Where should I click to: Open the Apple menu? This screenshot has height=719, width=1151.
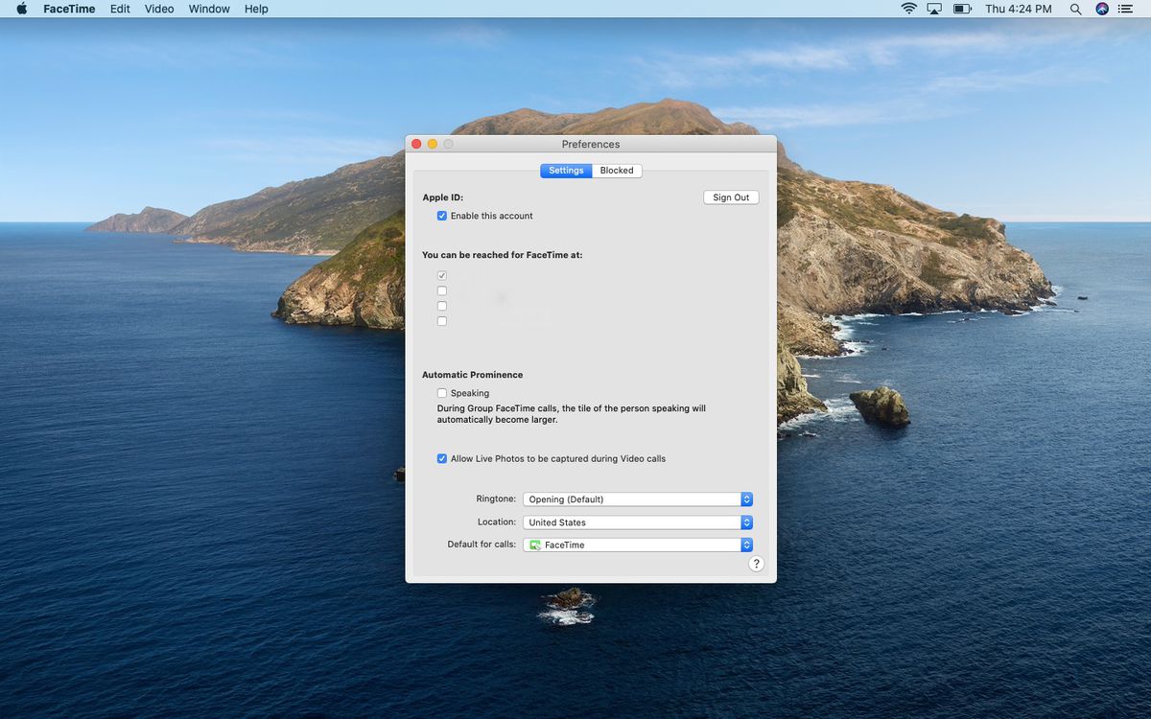22,9
